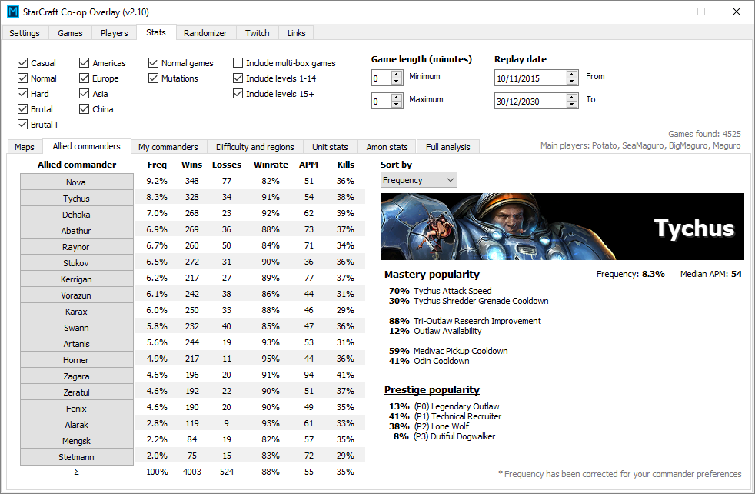Screen dimensions: 755x494
Task: Open the Unit stats sub-tab
Action: (330, 147)
